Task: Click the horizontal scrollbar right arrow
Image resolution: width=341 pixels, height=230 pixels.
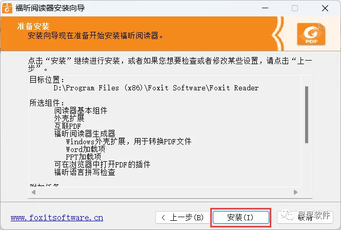Action: pyautogui.click(x=295, y=193)
